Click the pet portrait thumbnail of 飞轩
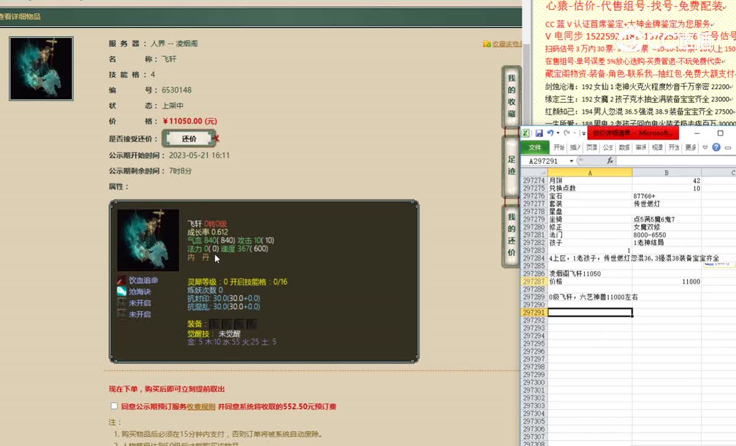The height and width of the screenshot is (446, 736). pyautogui.click(x=40, y=68)
